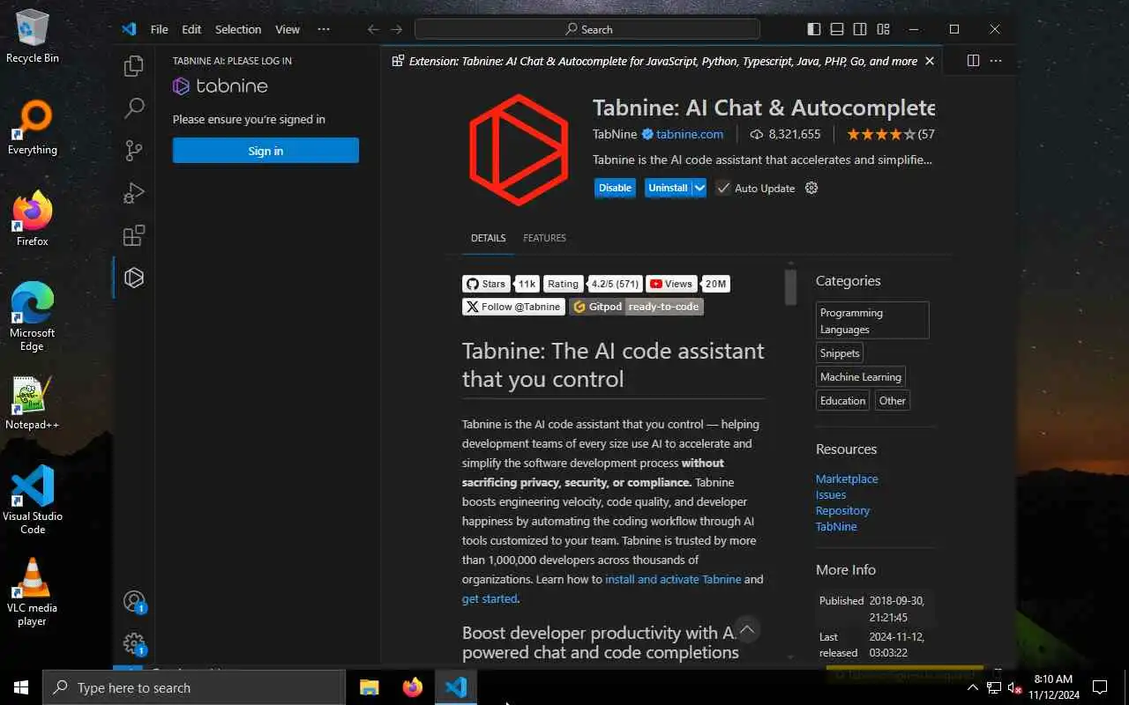Select the Snippets category
Viewport: 1129px width, 705px height.
tap(840, 352)
